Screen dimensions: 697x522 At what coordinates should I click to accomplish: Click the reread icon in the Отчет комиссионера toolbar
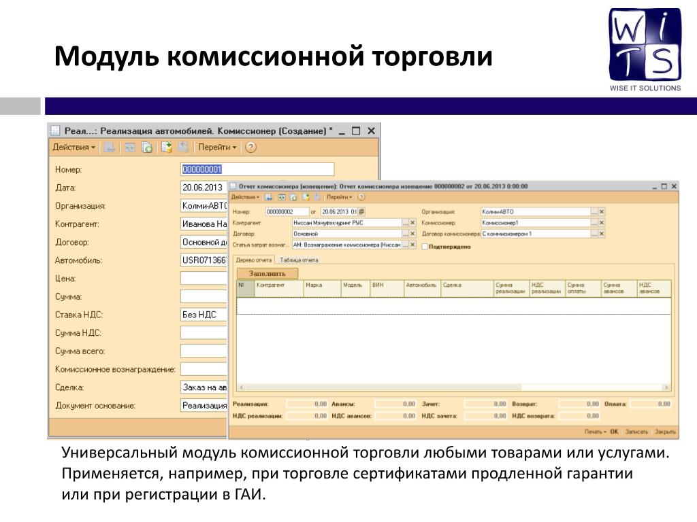[x=282, y=197]
